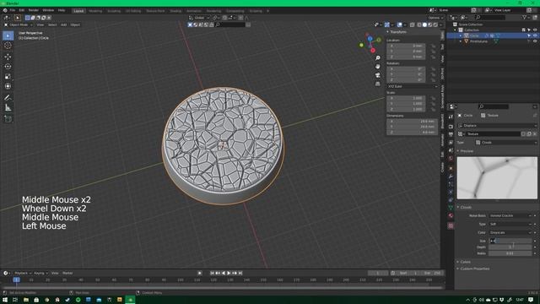Click the zoom view magnifier icon
Viewport: 540px width, 304px height.
pyautogui.click(x=378, y=58)
